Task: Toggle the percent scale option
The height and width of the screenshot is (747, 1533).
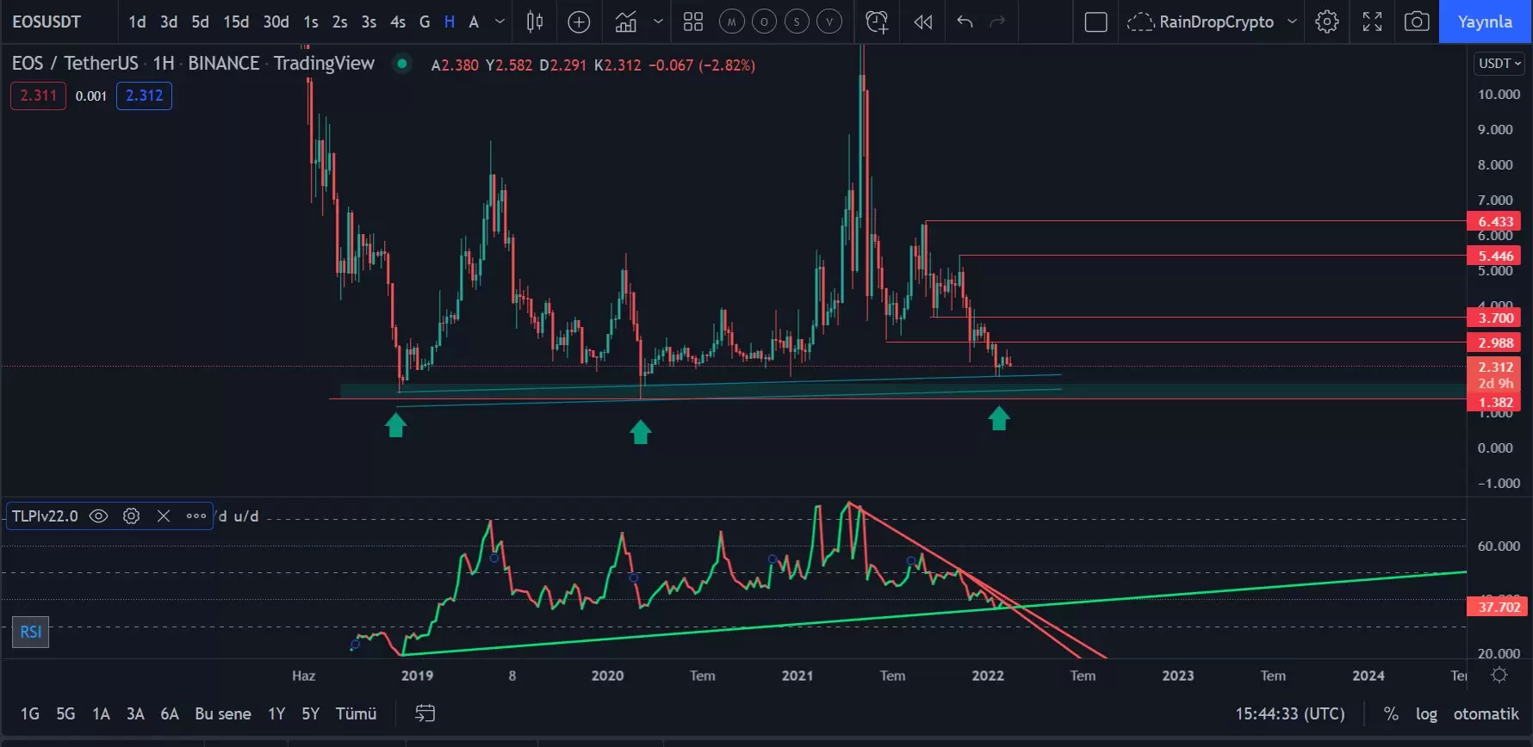Action: (1391, 713)
